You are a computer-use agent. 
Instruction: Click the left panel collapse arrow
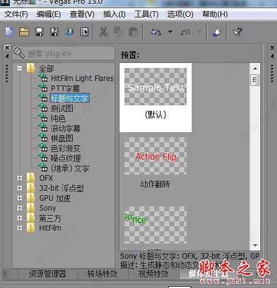pos(7,56)
